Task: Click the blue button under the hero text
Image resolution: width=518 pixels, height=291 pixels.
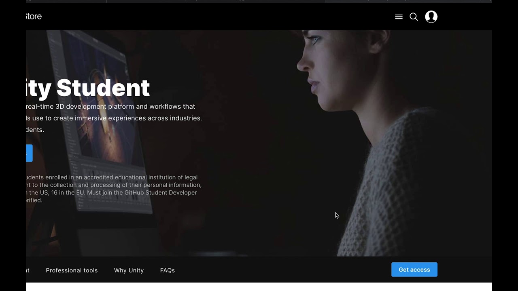Action: coord(29,153)
